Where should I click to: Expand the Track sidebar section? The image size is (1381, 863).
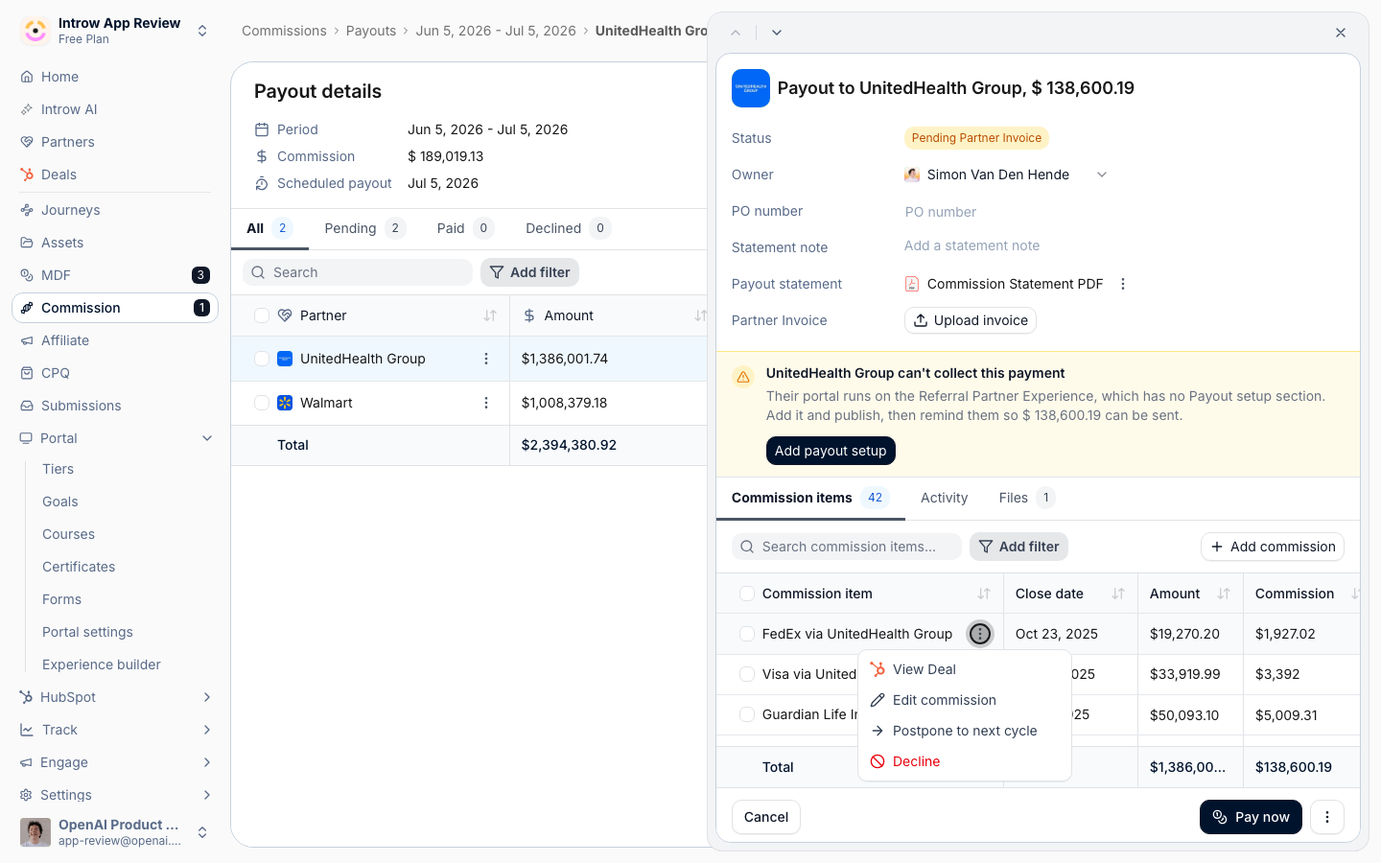[207, 730]
